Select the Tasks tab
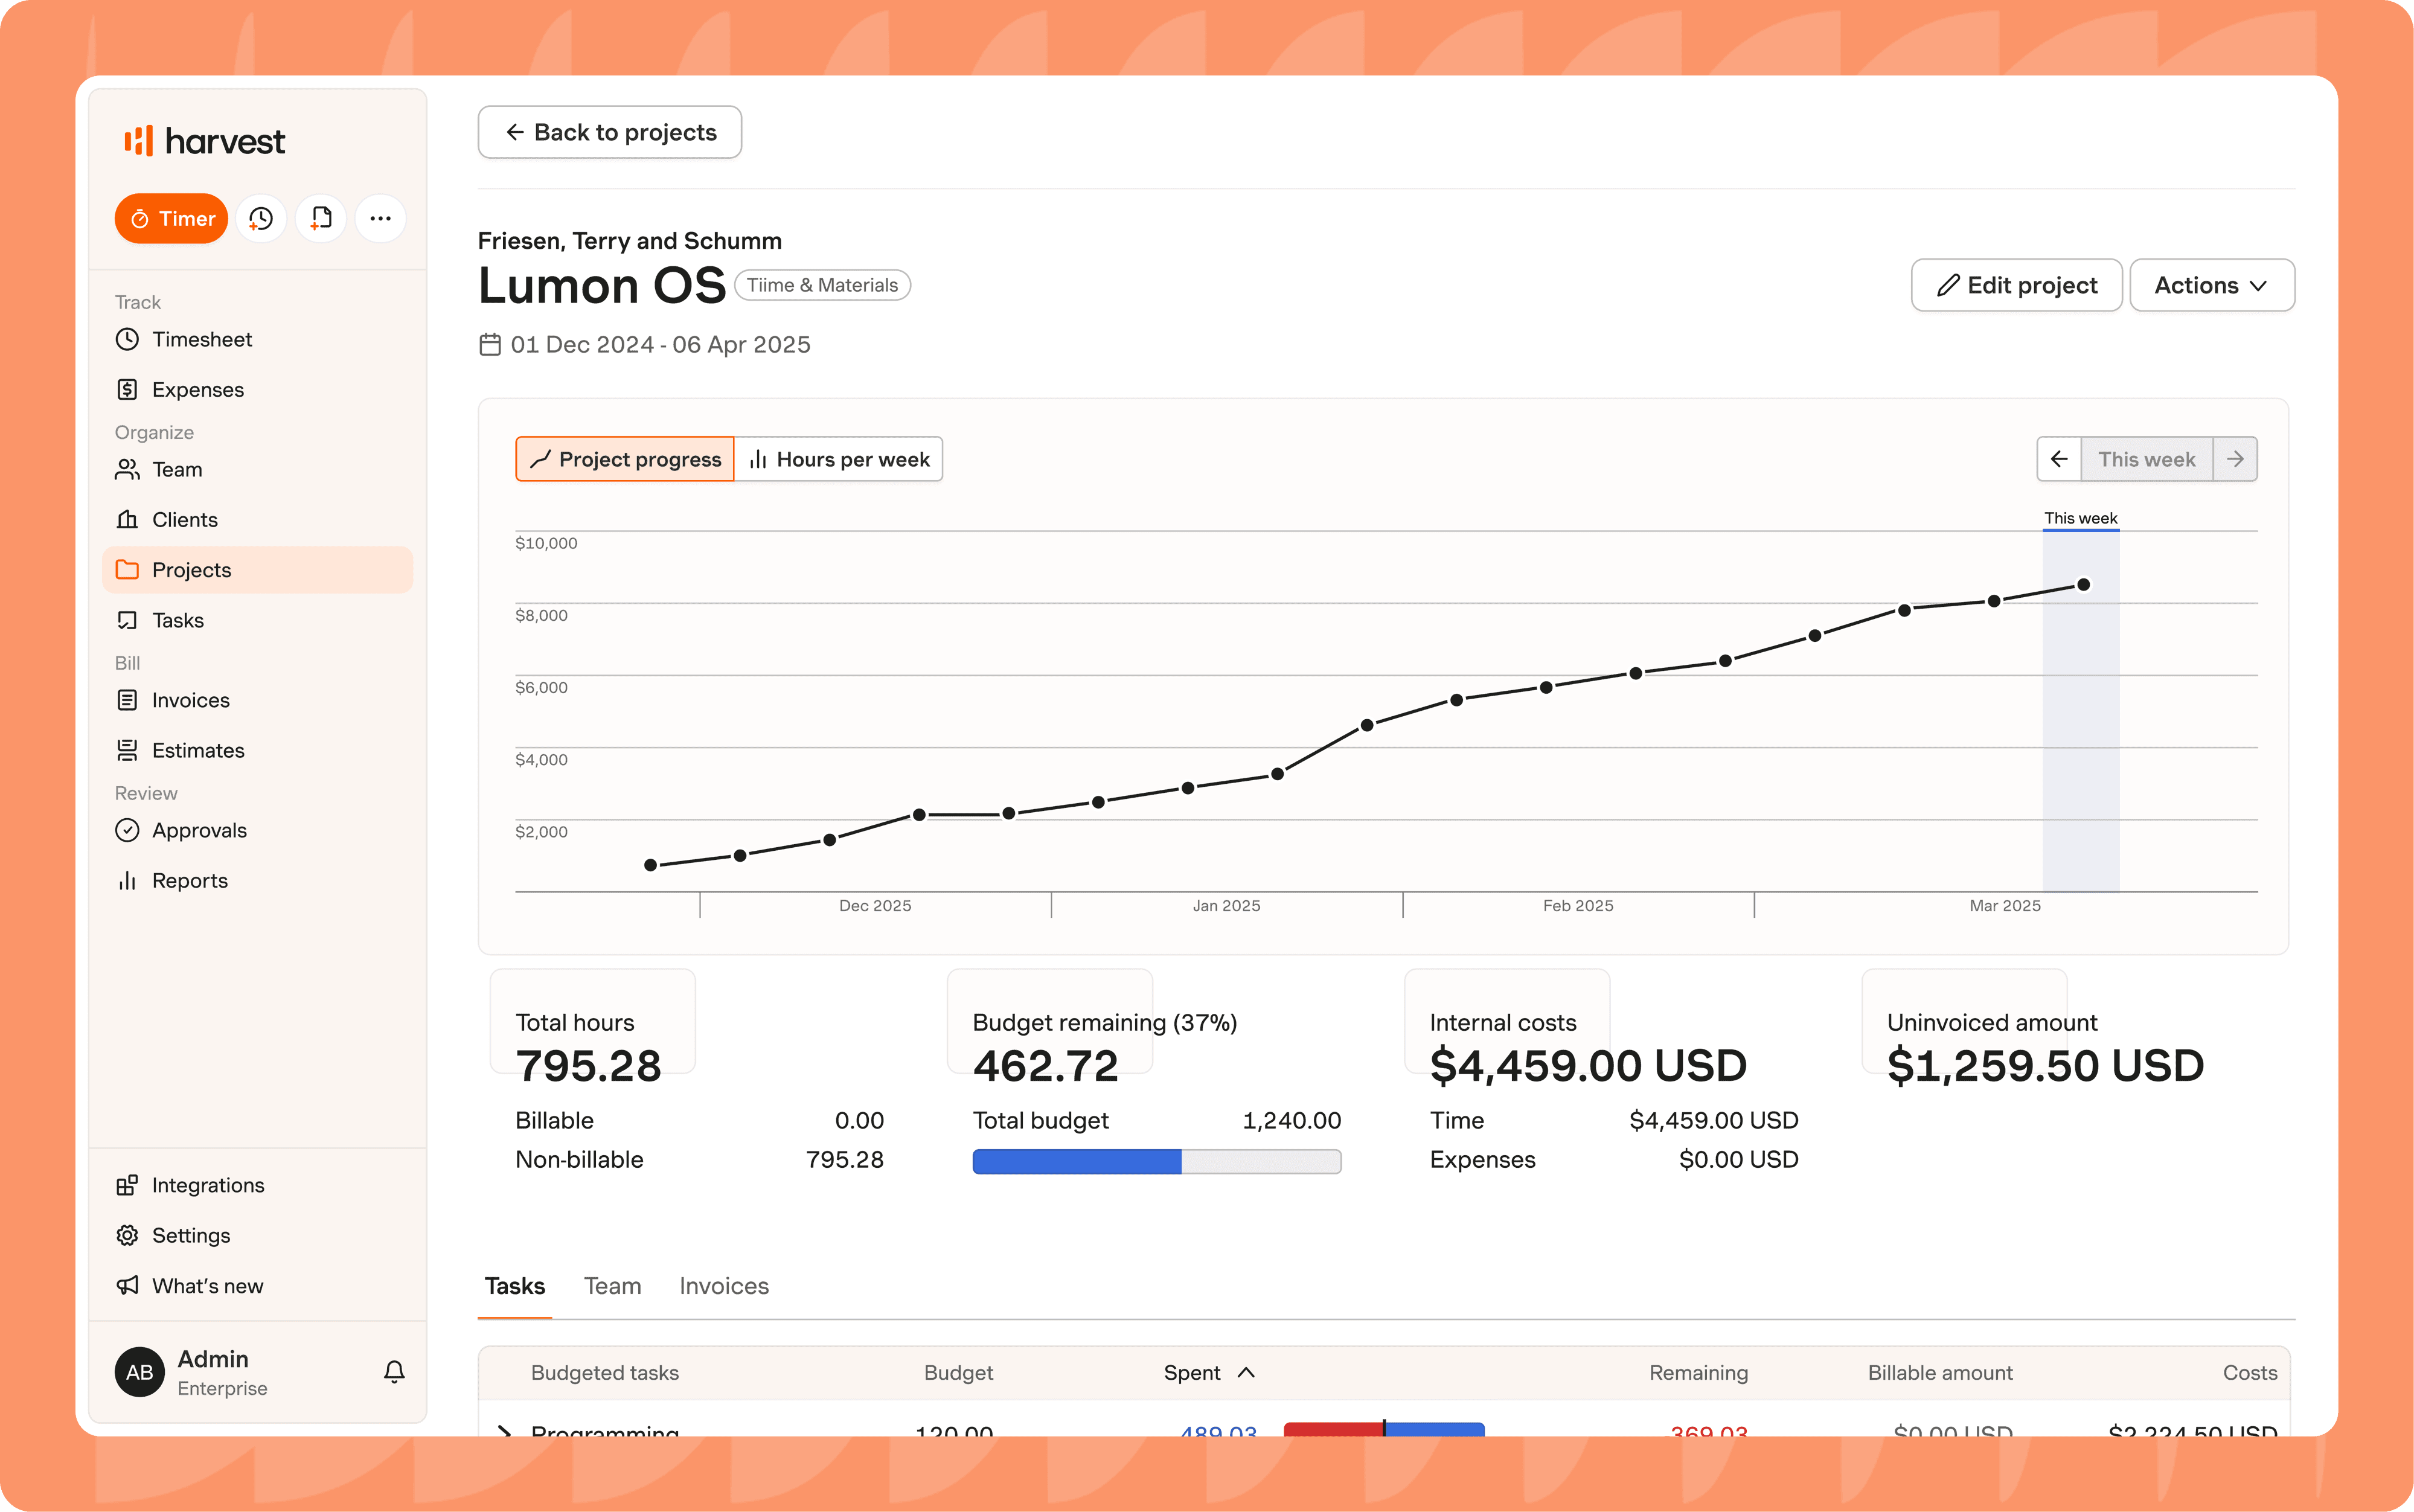2414x1512 pixels. click(x=514, y=1286)
